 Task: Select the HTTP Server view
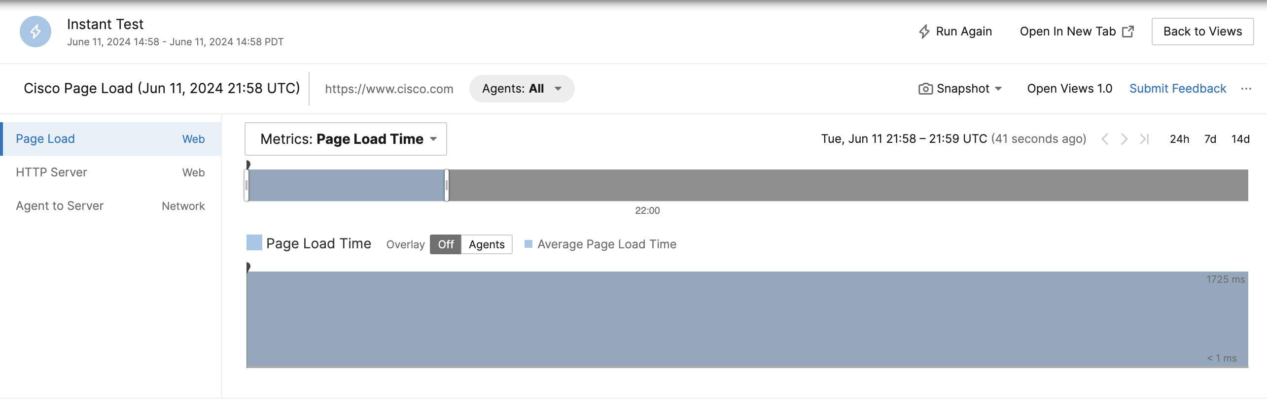(51, 172)
